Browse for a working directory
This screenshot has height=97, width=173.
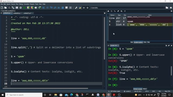pos(167,8)
